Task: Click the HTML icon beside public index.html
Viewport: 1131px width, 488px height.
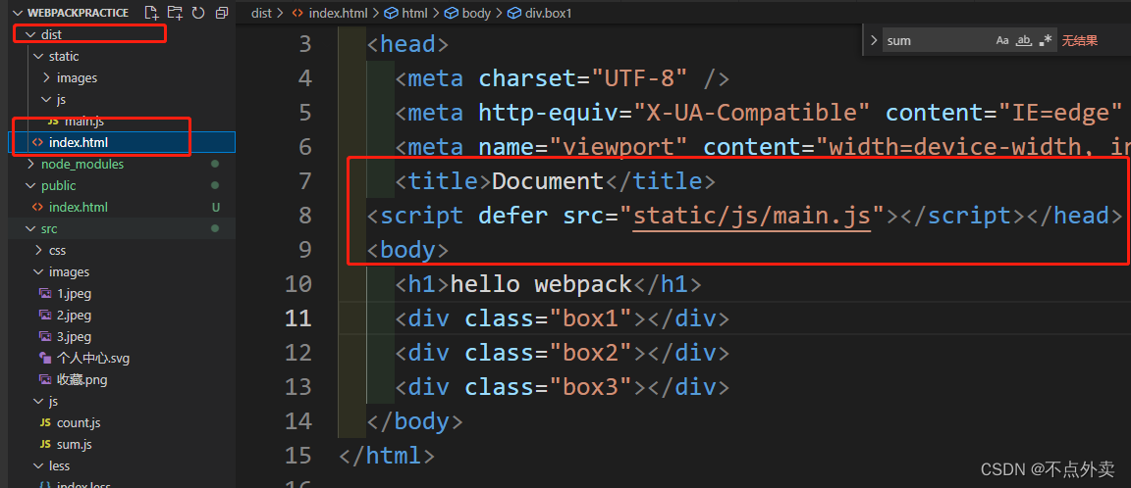Action: point(37,208)
